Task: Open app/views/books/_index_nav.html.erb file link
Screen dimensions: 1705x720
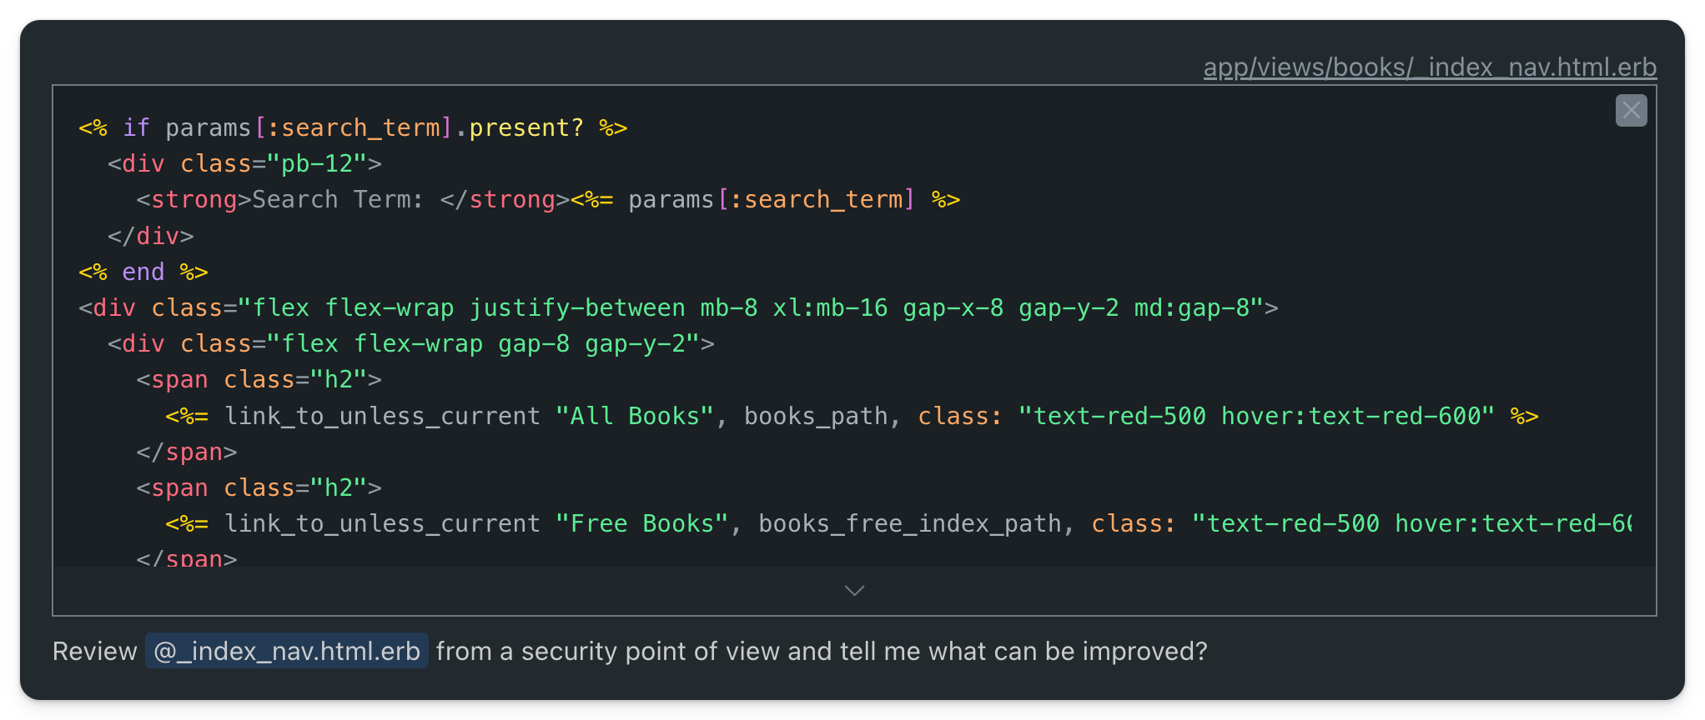Action: coord(1430,67)
